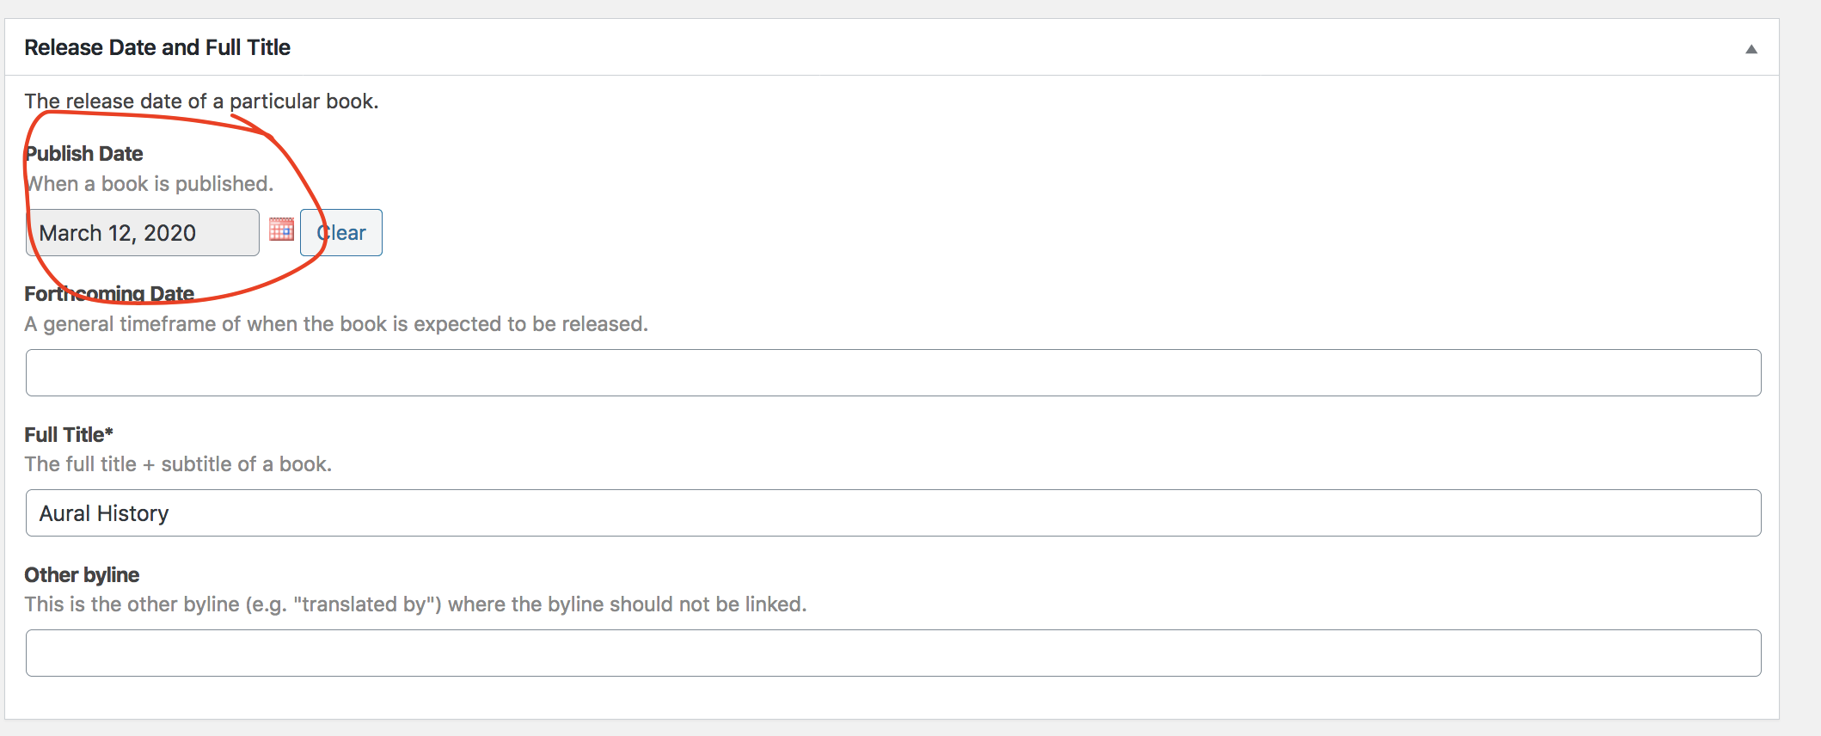The width and height of the screenshot is (1821, 736).
Task: Click the Full Title label
Action: click(x=64, y=435)
